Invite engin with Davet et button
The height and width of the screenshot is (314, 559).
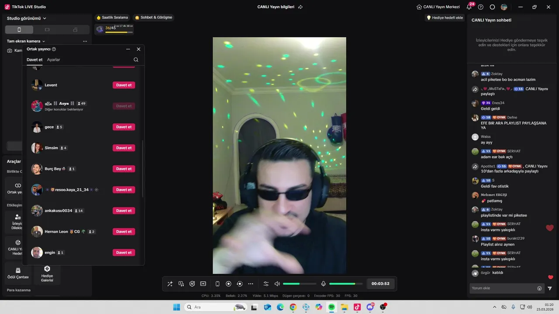click(x=124, y=253)
